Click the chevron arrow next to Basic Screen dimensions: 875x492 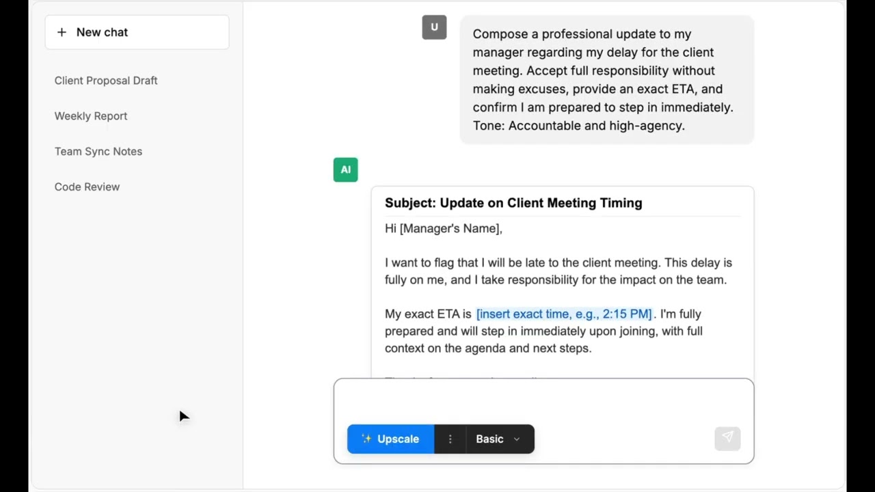click(x=517, y=439)
